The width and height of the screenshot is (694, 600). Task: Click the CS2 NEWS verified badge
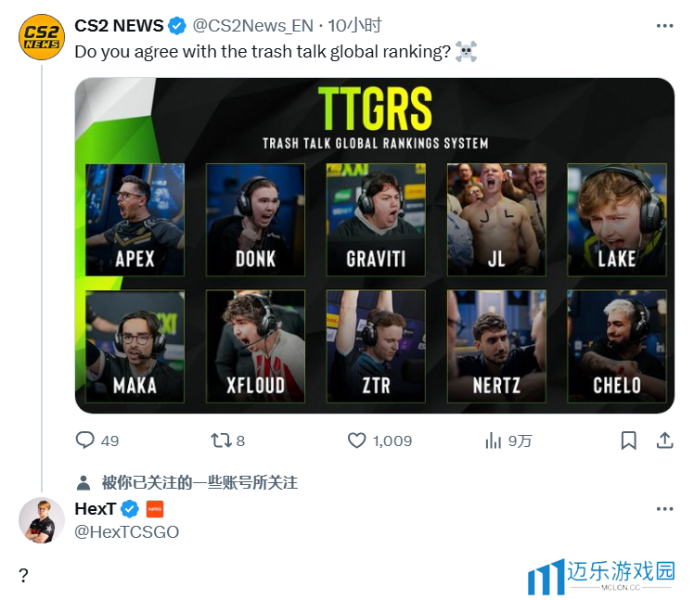pos(177,26)
